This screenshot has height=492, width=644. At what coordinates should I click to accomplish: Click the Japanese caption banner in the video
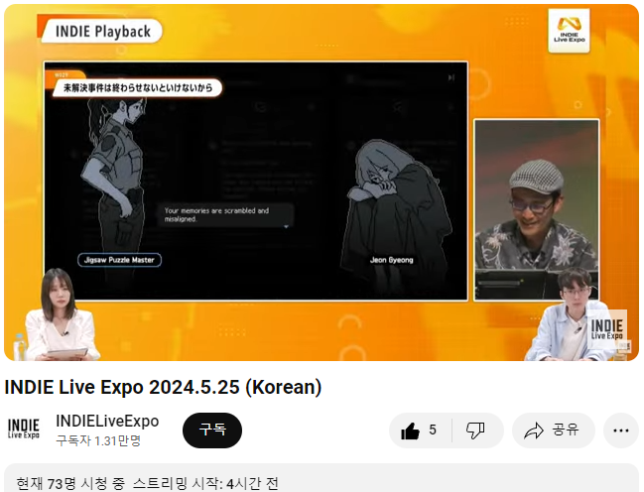[138, 87]
